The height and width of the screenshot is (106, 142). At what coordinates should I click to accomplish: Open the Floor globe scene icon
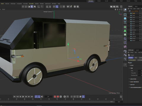click(125, 52)
